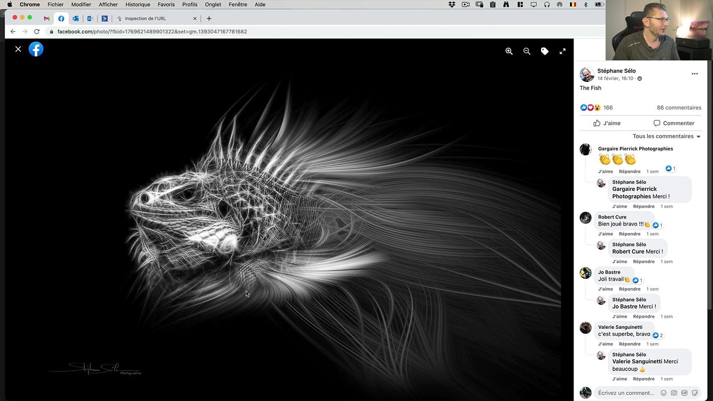
Task: Close the Inspection de l'URL tab
Action: pos(195,19)
